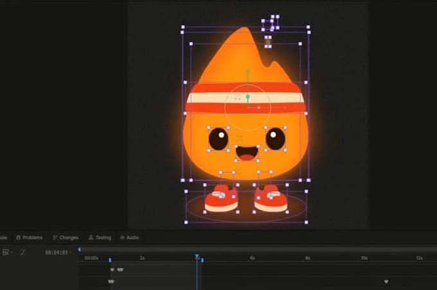Select the lone keyframe past the 10s mark
This screenshot has height=290, width=437.
point(386,282)
